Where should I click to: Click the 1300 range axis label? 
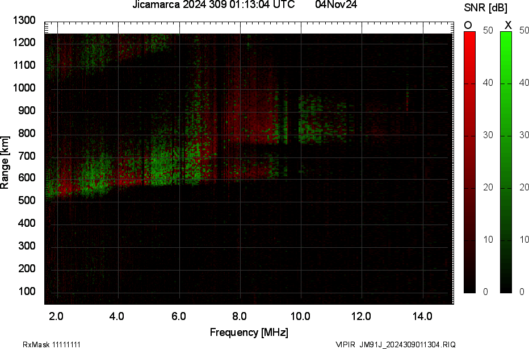(24, 20)
